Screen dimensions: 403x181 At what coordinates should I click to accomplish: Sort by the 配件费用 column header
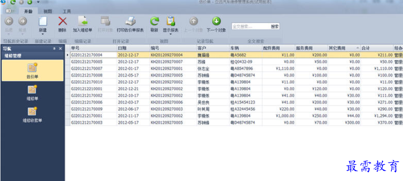coord(278,48)
